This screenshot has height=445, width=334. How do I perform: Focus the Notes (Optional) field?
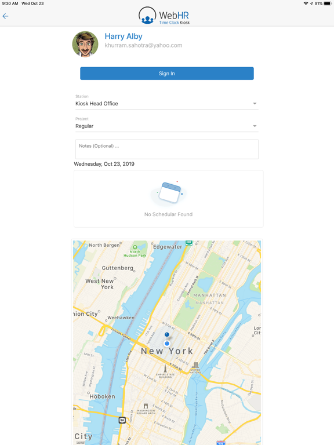point(167,149)
